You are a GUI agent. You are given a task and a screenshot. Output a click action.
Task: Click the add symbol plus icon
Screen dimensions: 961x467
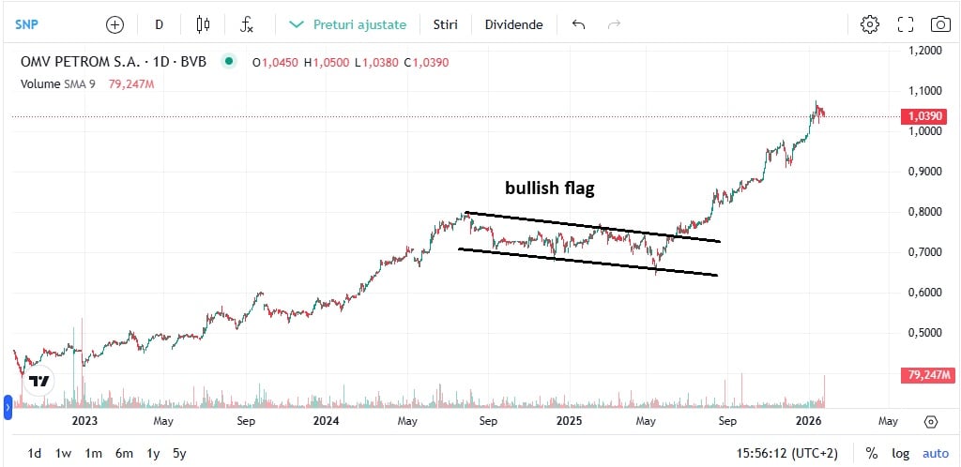click(114, 24)
